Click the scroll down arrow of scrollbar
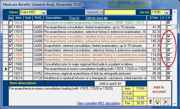 [x=175, y=104]
